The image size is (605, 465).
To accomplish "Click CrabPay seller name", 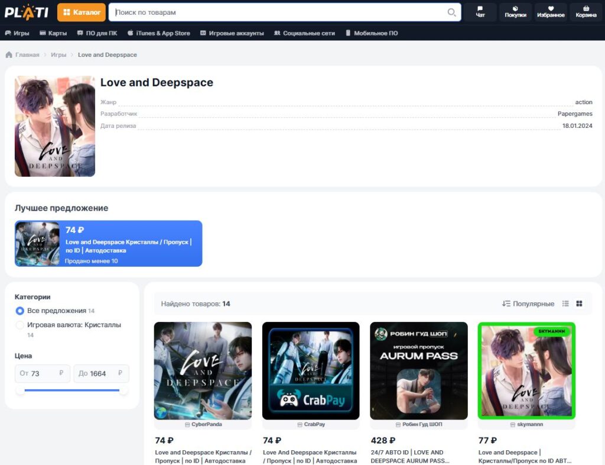I will 314,424.
